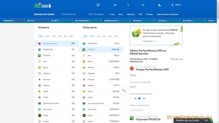Click the wallet number field U012345678
Image resolution: width=219 pixels, height=123 pixels.
(x=156, y=110)
